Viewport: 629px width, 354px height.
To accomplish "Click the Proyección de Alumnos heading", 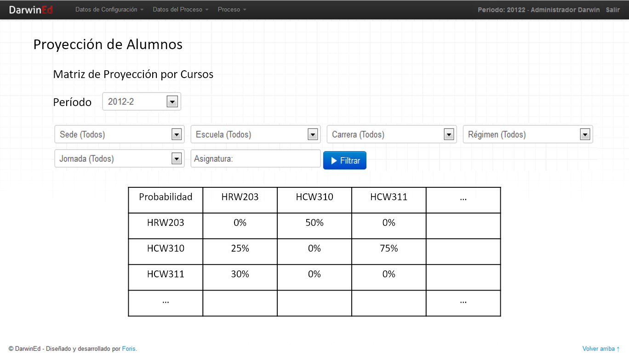I will (108, 45).
